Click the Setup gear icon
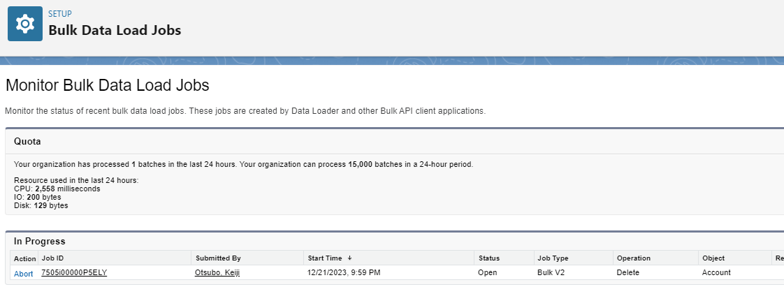The height and width of the screenshot is (287, 784). (25, 24)
